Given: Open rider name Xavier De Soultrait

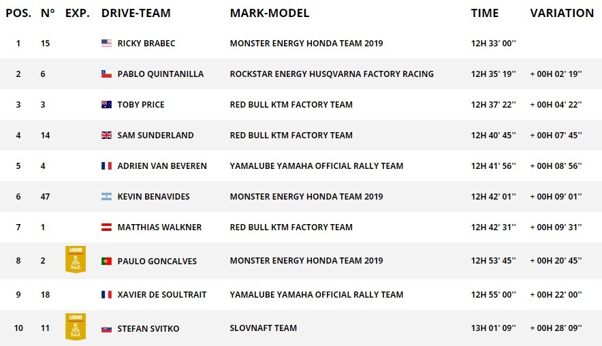Looking at the screenshot, I should click(162, 294).
